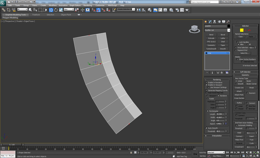Expand the Interpolation rollout
This screenshot has width=260, height=158.
coord(217,136)
